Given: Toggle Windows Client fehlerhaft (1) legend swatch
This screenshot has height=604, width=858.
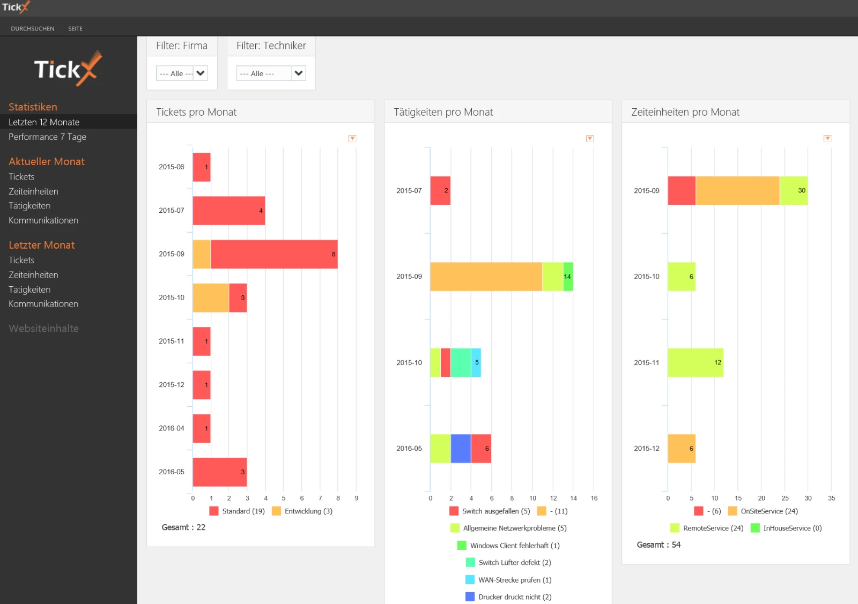Looking at the screenshot, I should (462, 546).
